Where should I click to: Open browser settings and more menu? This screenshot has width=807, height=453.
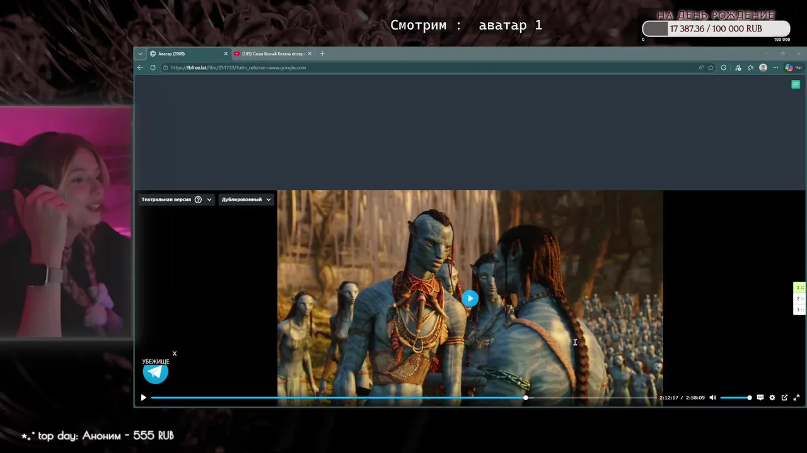(x=775, y=67)
